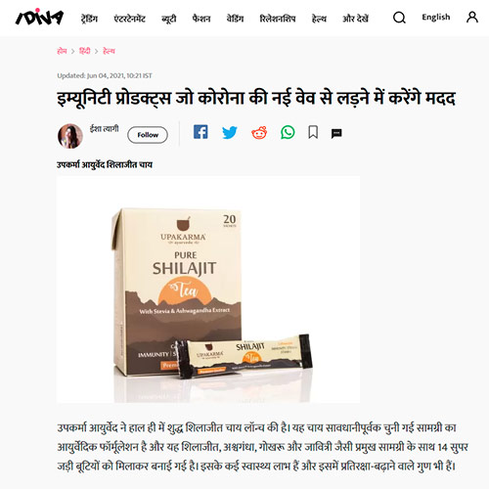Open the search magnifier icon
The image size is (489, 489).
point(399,18)
